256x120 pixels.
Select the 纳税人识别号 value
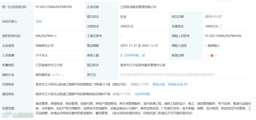[223, 36]
